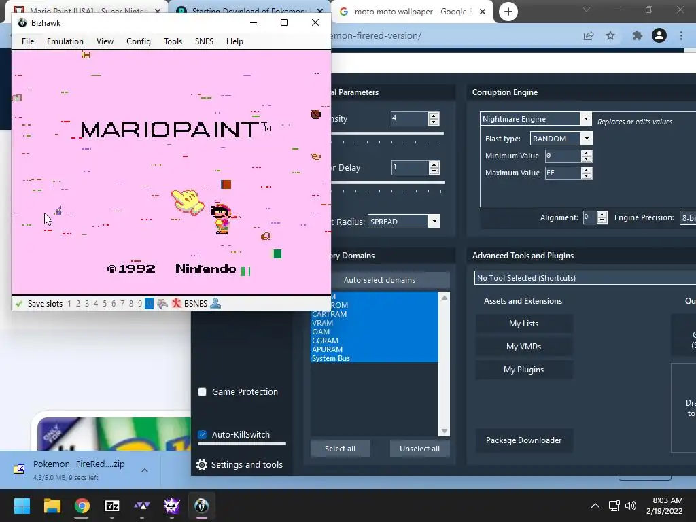The image size is (696, 522).
Task: Open the File menu in Bizhawk
Action: point(28,41)
